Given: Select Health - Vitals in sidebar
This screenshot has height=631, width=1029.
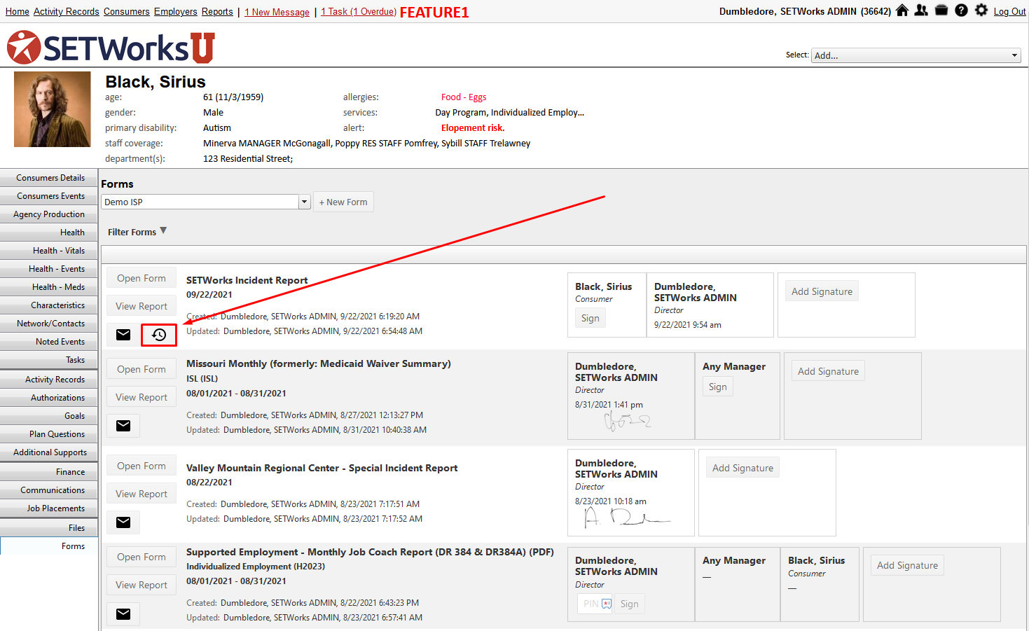Looking at the screenshot, I should [x=49, y=251].
